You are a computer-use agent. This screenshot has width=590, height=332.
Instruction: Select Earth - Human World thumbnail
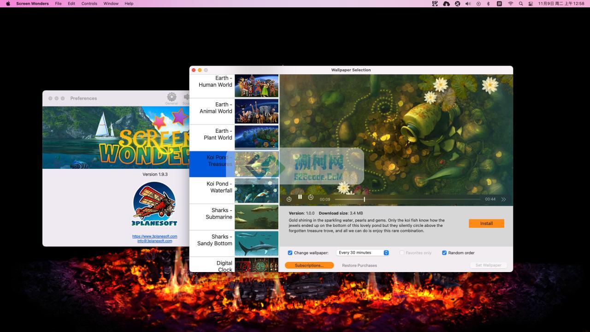pyautogui.click(x=256, y=86)
